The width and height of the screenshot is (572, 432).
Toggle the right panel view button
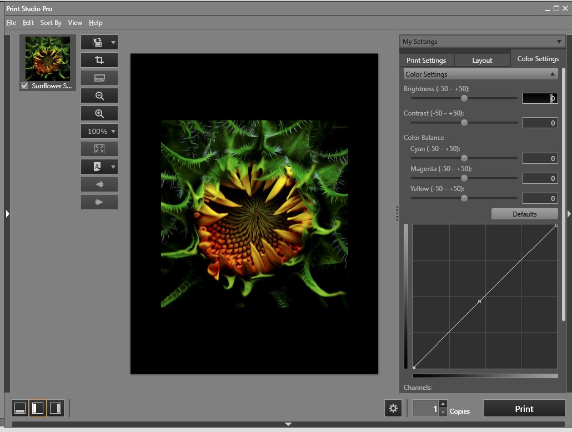(x=55, y=409)
